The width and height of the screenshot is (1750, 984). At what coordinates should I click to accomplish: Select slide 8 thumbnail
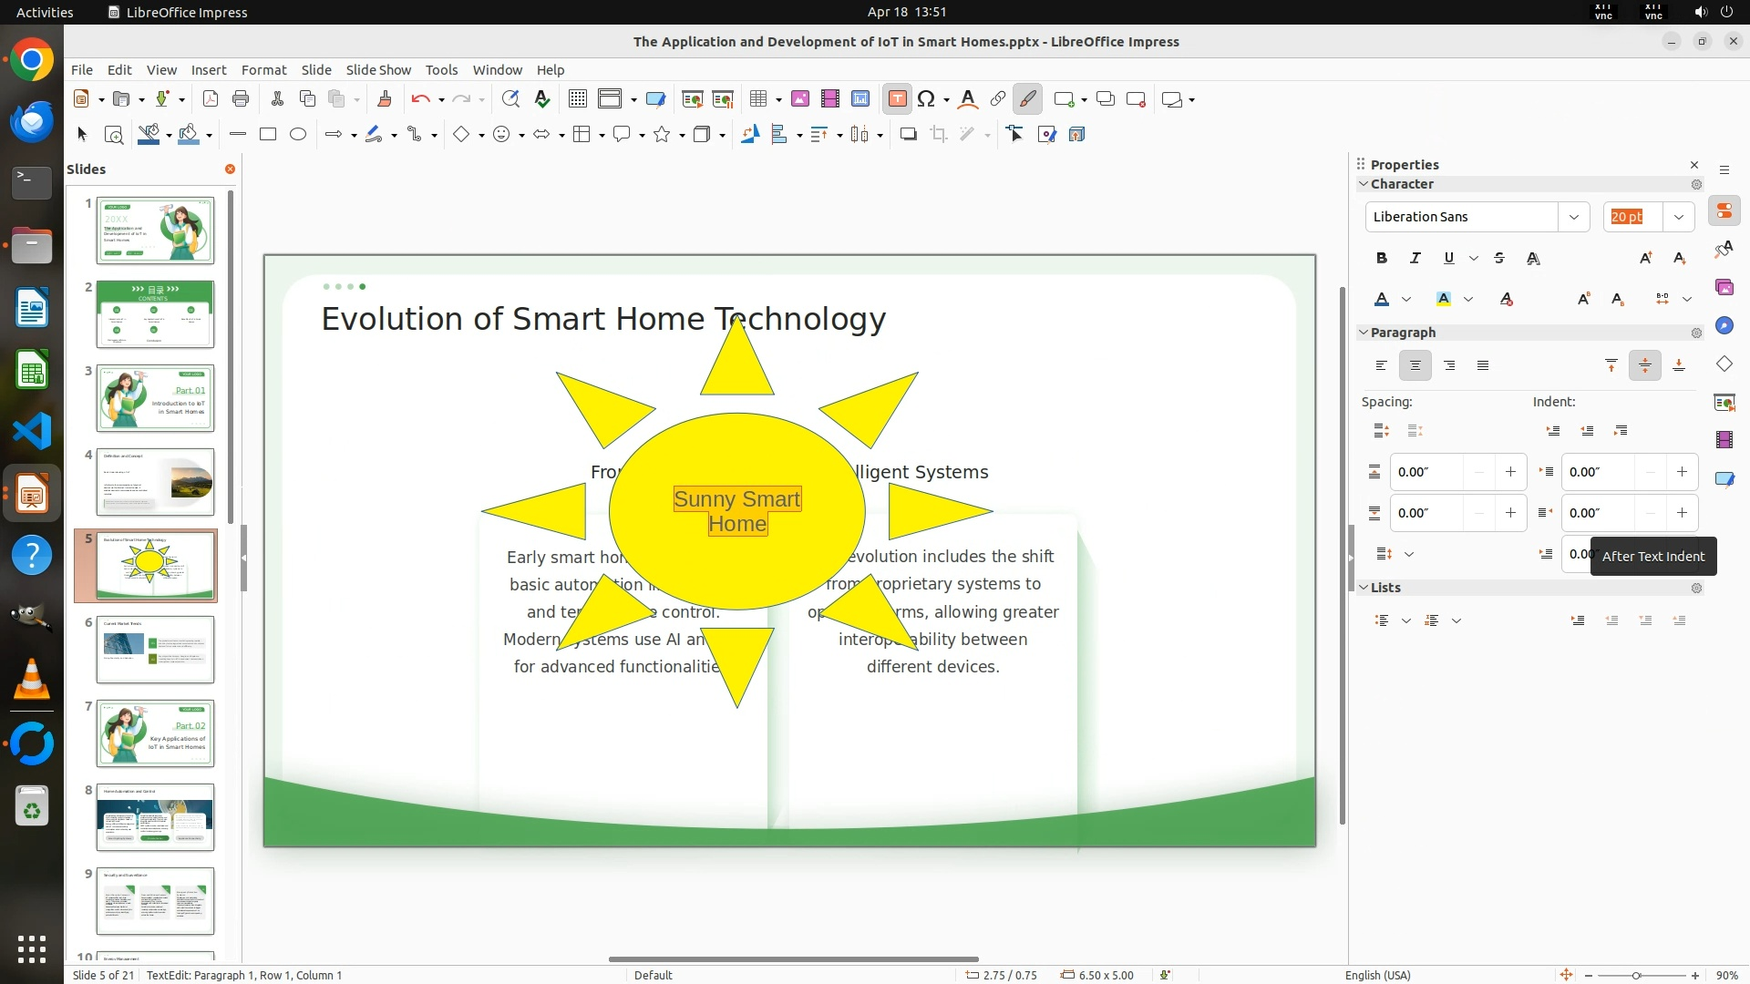155,817
